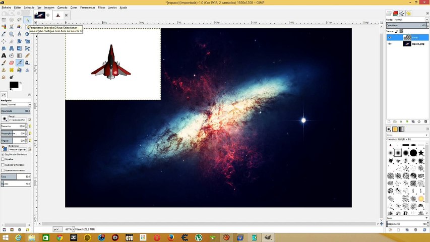Viewport: 430px width, 242px height.
Task: Select the star brush thumbnail
Action: 421,153
